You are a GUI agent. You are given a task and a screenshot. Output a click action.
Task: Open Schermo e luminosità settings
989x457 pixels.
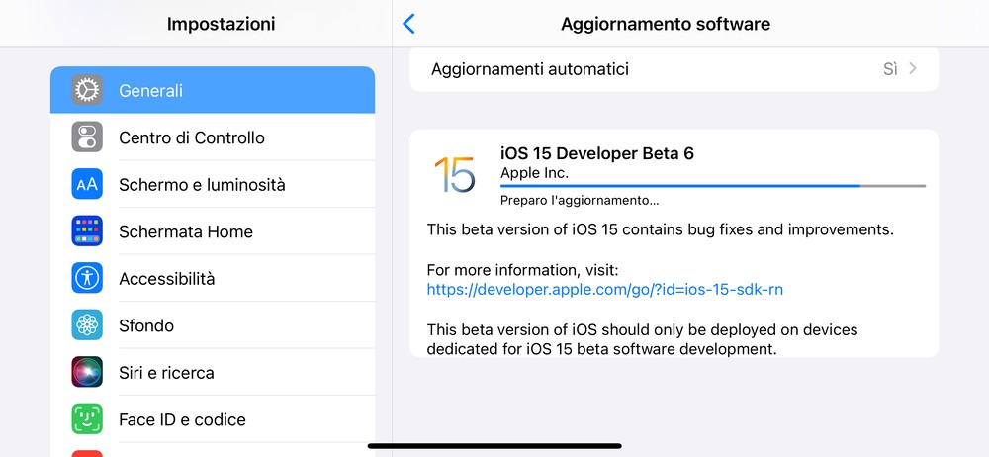tap(213, 184)
